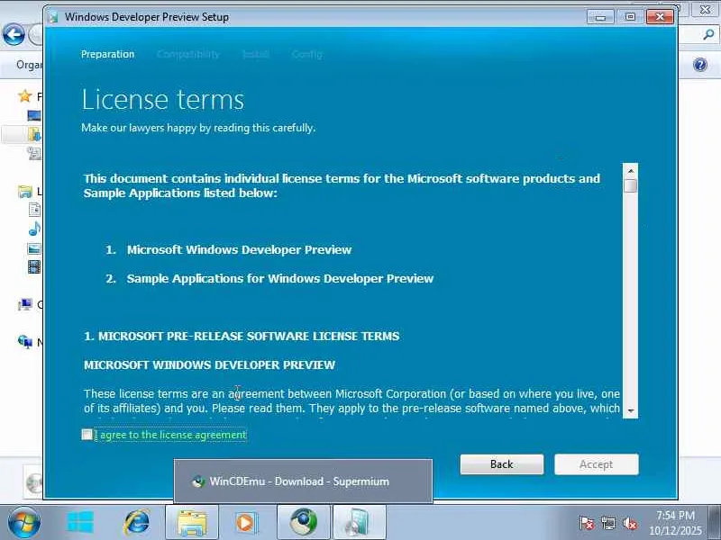The height and width of the screenshot is (540, 721).
Task: Click the License terms heading
Action: pos(163,99)
